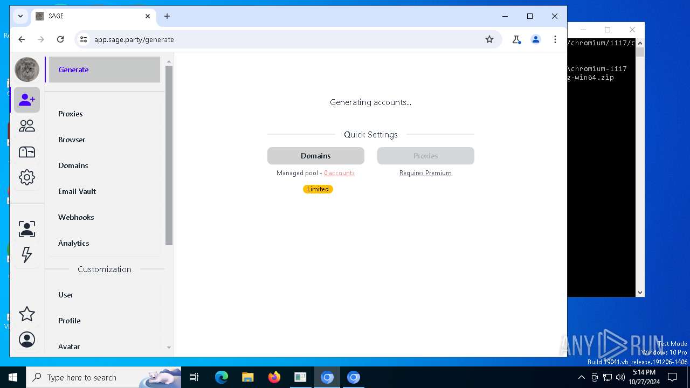Maximize the console window behind Chrome
This screenshot has width=690, height=388.
pos(608,30)
